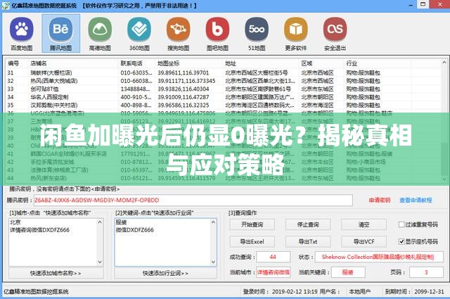Click the 导出Txt button
450x299 pixels.
coord(308,241)
